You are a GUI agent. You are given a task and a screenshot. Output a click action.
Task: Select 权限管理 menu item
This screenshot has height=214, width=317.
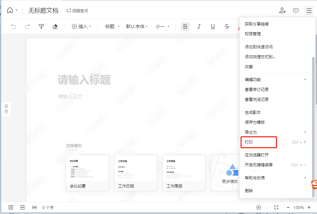[276, 34]
